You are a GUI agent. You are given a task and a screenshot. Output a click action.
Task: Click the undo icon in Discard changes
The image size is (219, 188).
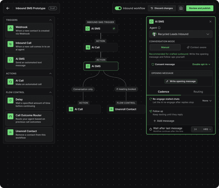point(152,8)
